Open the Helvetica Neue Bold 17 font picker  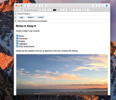click(x=32, y=10)
